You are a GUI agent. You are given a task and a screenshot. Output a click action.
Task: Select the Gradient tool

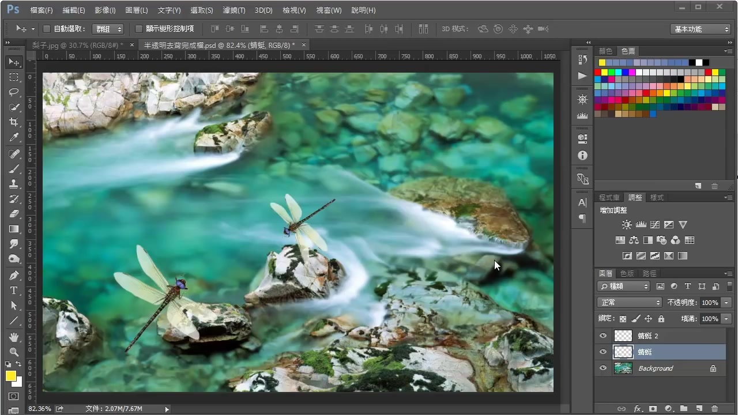tap(14, 229)
